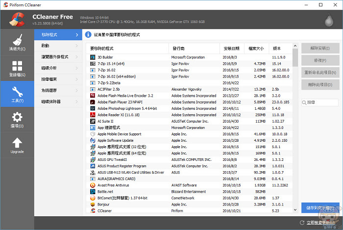Click the AI Suite II icon
Viewport: 343px width, 230px height.
(x=93, y=121)
